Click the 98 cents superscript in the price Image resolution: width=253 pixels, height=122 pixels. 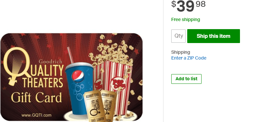click(x=201, y=4)
